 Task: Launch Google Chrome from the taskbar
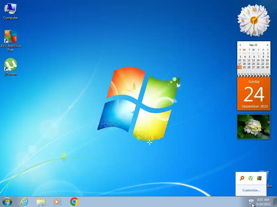click(x=74, y=202)
